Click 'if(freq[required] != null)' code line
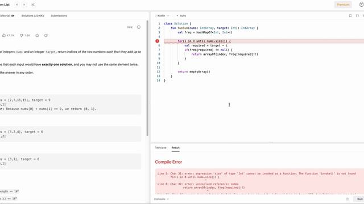 click(208, 50)
